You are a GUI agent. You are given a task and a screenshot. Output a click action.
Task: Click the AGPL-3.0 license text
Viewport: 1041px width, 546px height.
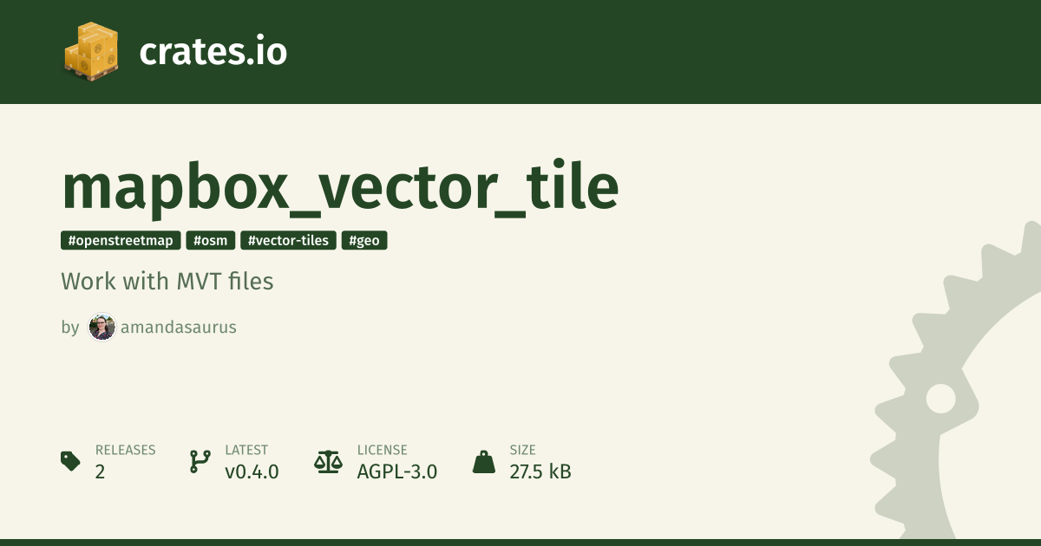[x=397, y=472]
